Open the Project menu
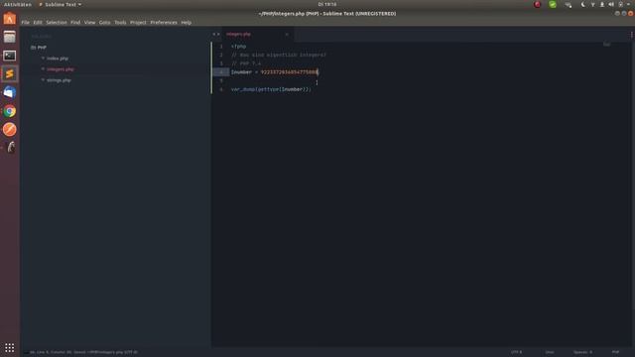 click(x=138, y=22)
